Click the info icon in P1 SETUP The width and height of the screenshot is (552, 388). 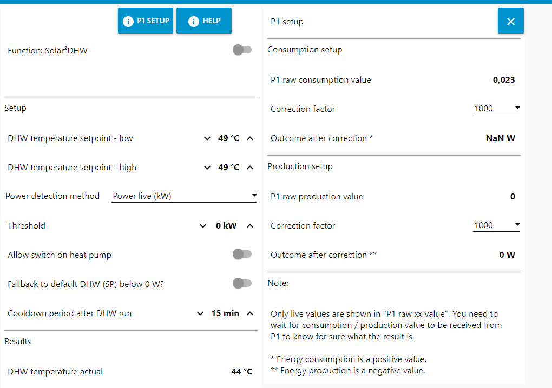128,22
